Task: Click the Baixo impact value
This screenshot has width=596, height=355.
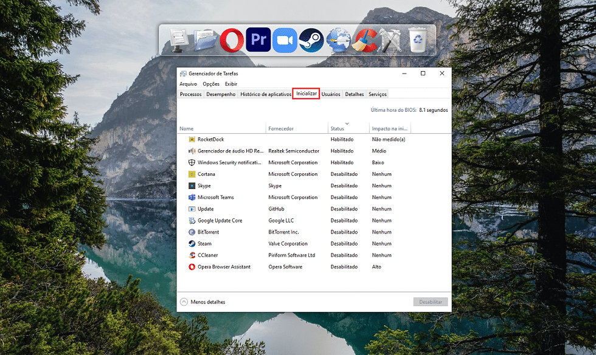Action: click(378, 162)
